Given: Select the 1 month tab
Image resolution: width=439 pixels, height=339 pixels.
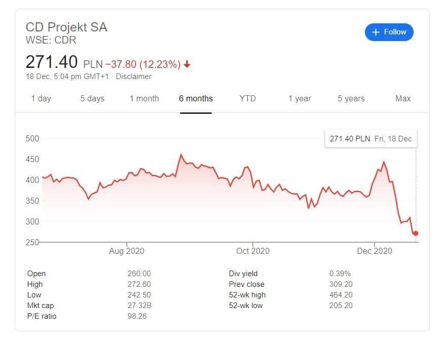Looking at the screenshot, I should [x=144, y=98].
